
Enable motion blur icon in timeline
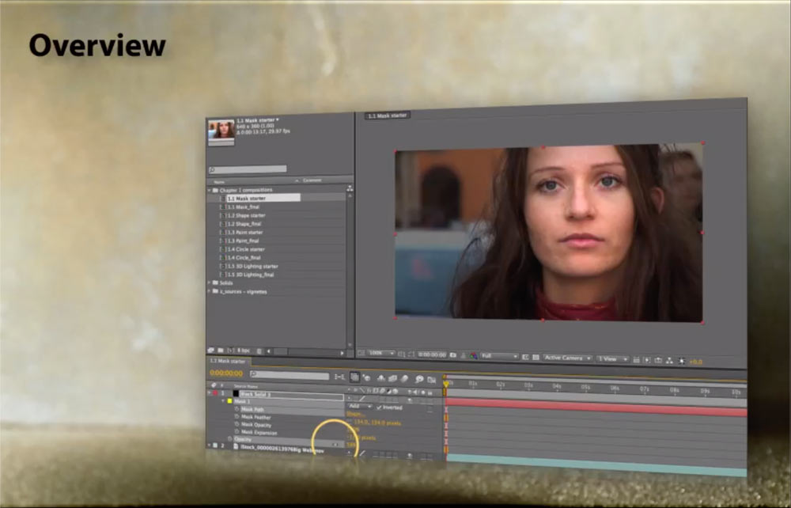[x=404, y=379]
